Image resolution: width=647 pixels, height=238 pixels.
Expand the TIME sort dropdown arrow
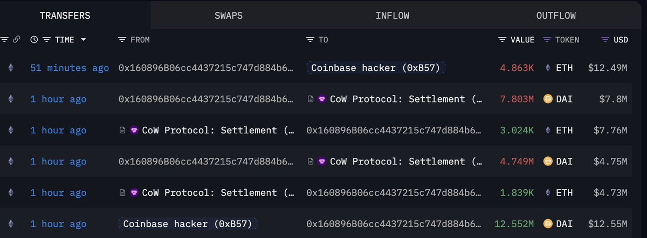(x=83, y=40)
